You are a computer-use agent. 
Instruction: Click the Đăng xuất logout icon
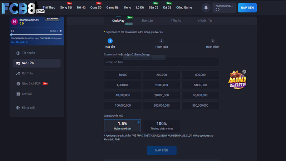coord(18,108)
